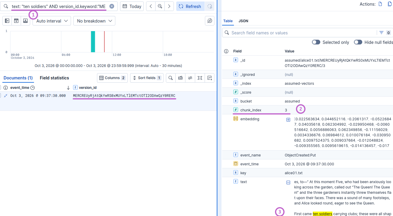
Task: Collapse the sidebar with the left-arrow panel icon
Action: [7, 21]
